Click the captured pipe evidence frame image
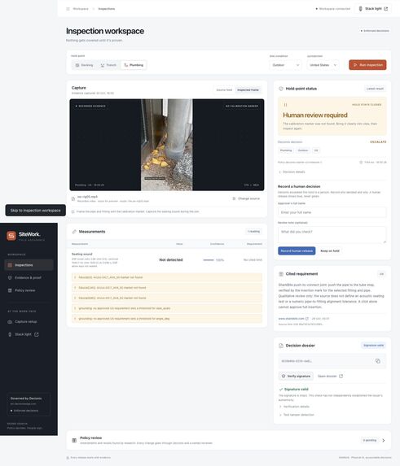 point(167,145)
